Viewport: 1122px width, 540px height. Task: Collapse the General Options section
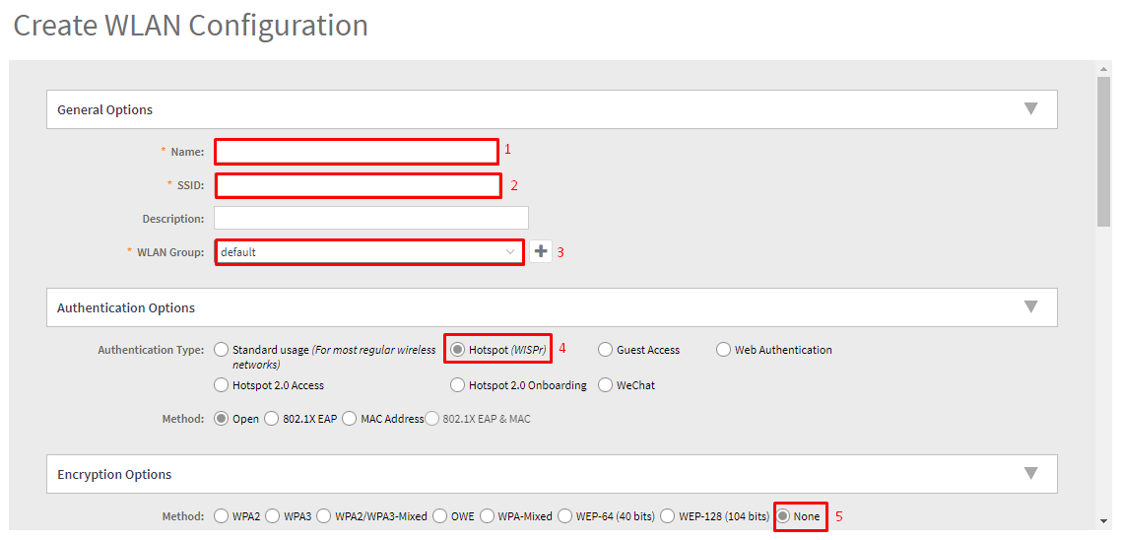pyautogui.click(x=1030, y=109)
